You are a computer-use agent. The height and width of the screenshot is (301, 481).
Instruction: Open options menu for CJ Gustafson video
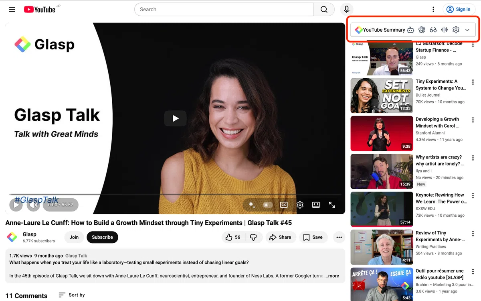coord(473,45)
